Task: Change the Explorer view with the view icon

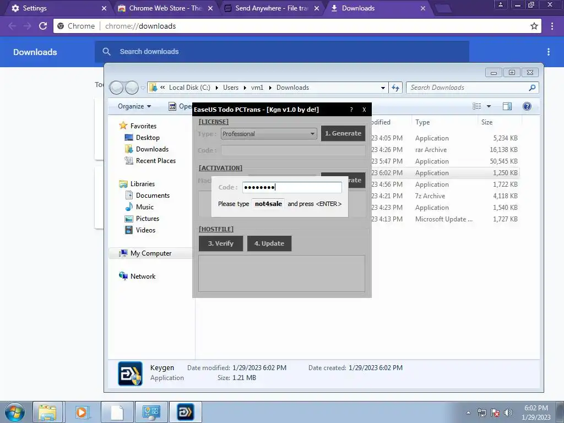Action: click(477, 106)
